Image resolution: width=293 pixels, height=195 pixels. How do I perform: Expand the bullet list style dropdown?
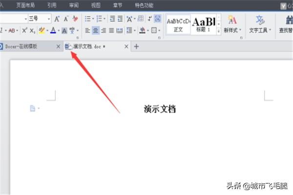click(x=93, y=19)
